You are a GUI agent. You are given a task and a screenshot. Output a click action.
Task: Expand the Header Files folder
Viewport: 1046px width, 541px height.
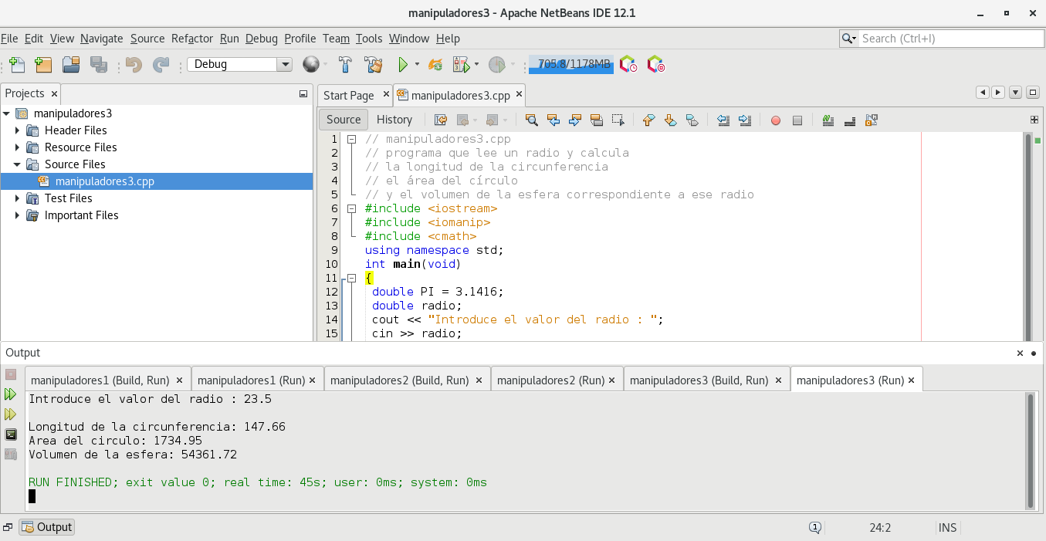point(17,130)
